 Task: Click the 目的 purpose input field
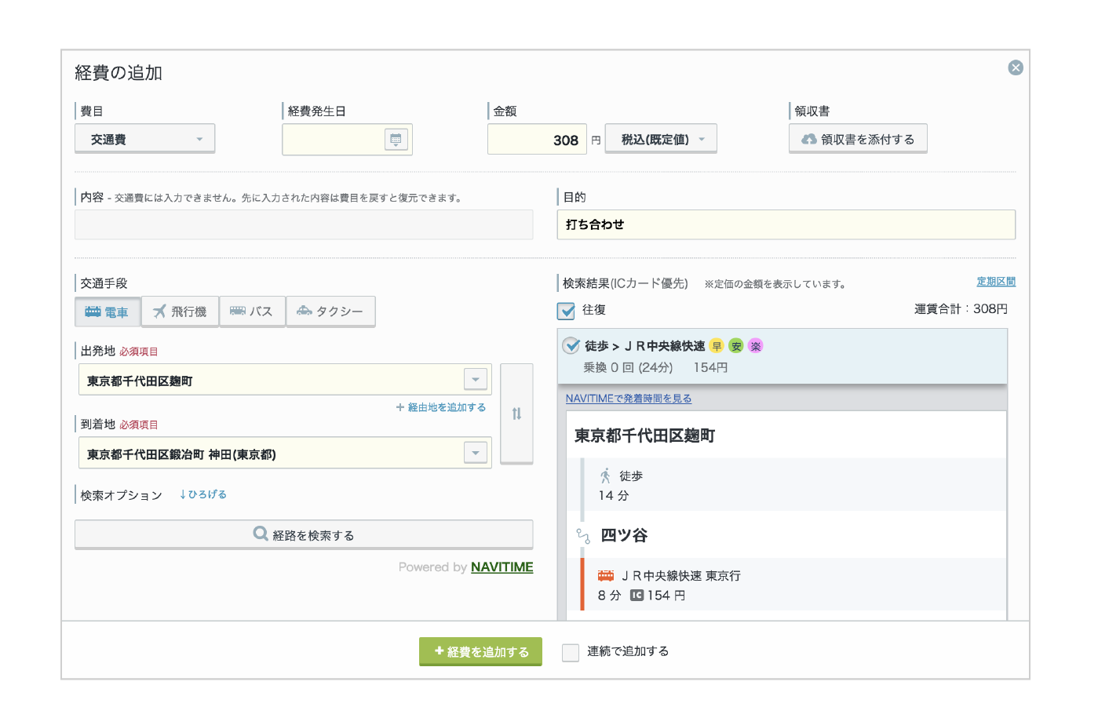[786, 224]
